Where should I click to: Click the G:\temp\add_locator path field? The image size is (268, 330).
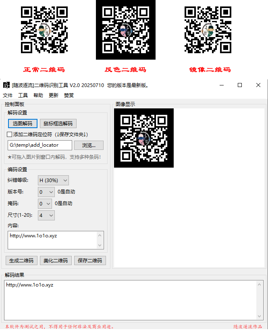(x=40, y=145)
